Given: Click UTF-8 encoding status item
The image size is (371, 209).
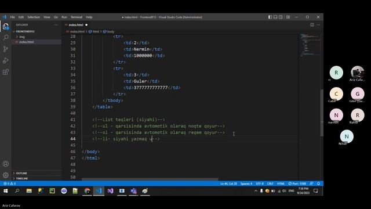Looking at the screenshot, I should click(x=260, y=183).
